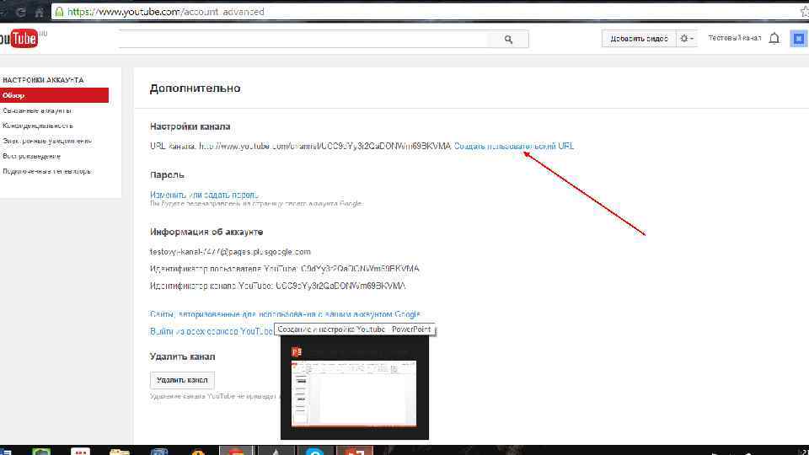Click the search magnifier button
The width and height of the screenshot is (809, 455).
tap(508, 40)
